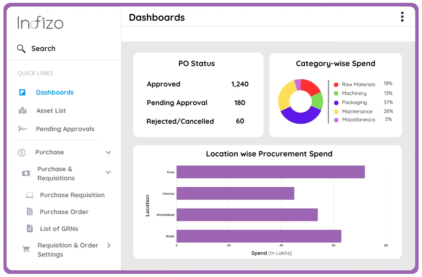Select the Asset List icon
This screenshot has width=422, height=277.
[23, 110]
